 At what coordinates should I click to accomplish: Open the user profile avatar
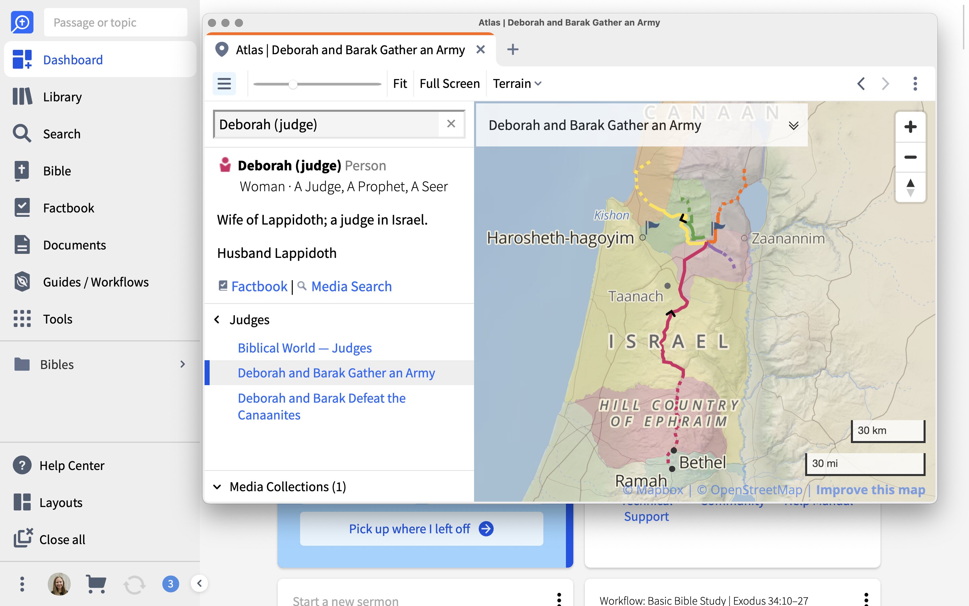tap(59, 584)
